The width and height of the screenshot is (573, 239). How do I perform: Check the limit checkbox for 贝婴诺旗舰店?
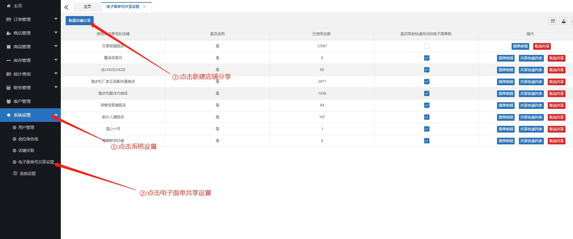point(426,46)
